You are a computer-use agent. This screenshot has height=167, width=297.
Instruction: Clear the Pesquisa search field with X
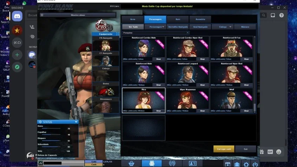[188, 33]
